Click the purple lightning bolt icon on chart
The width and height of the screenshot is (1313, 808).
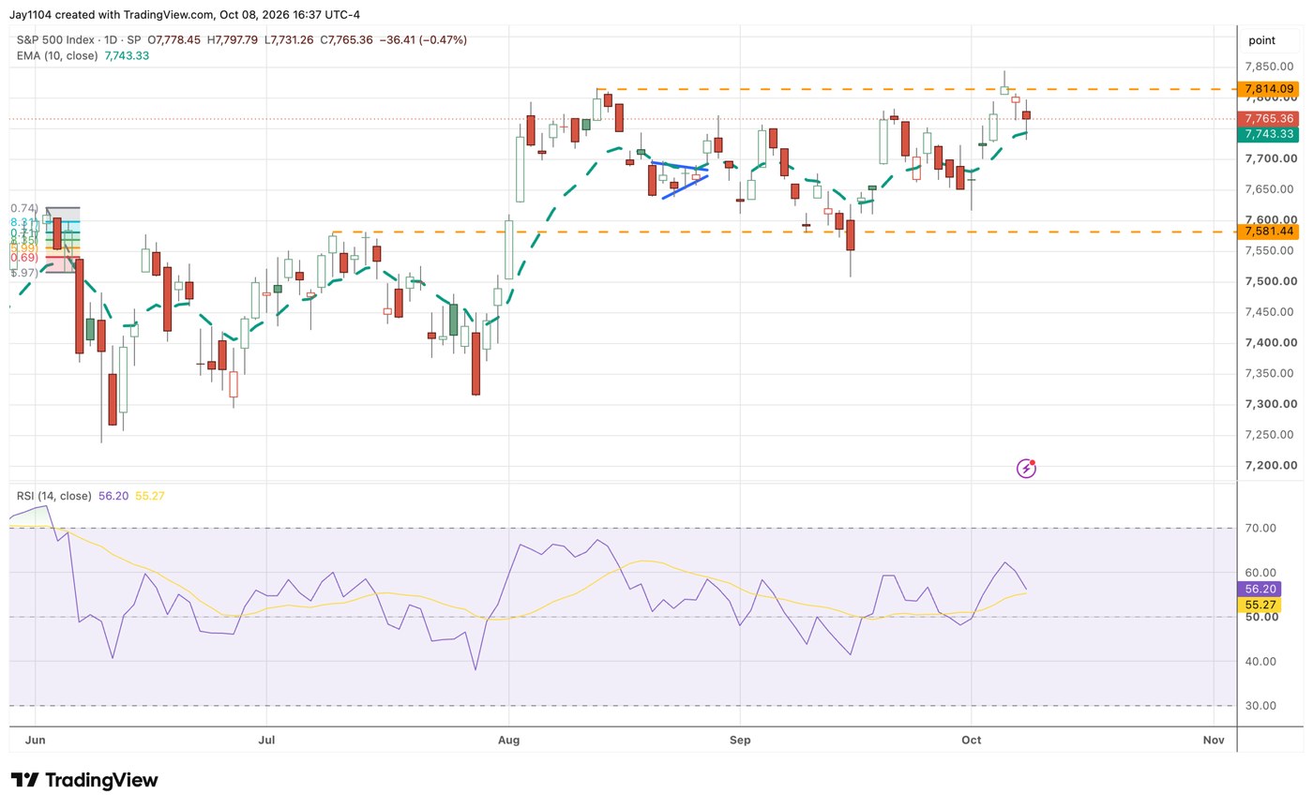[1026, 468]
